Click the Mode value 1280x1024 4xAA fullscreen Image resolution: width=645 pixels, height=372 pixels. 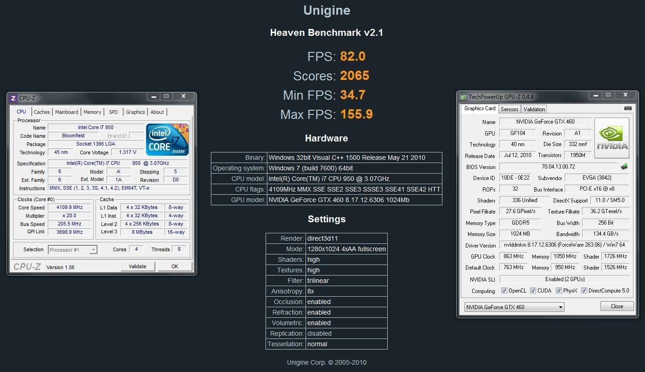click(346, 249)
